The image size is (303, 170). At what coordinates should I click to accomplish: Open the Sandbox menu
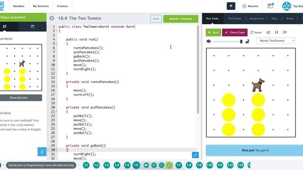19,6
